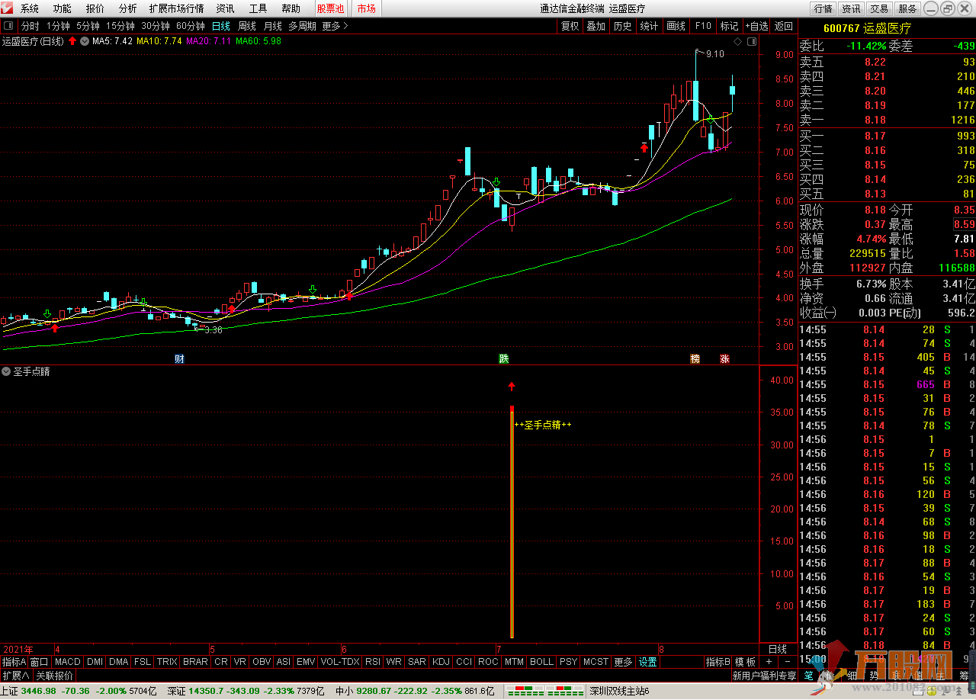The height and width of the screenshot is (700, 976).
Task: Open the 工具 menu
Action: tap(258, 8)
